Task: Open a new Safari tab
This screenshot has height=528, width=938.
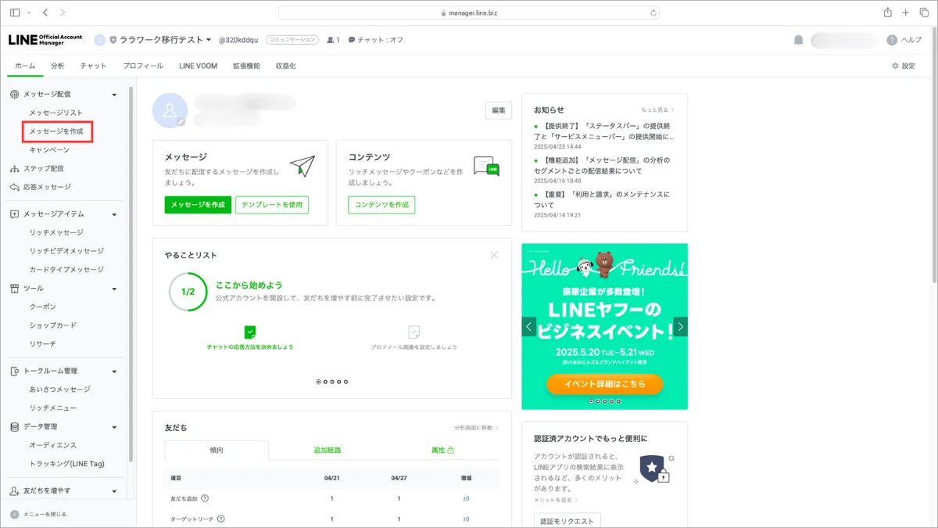Action: (x=906, y=13)
